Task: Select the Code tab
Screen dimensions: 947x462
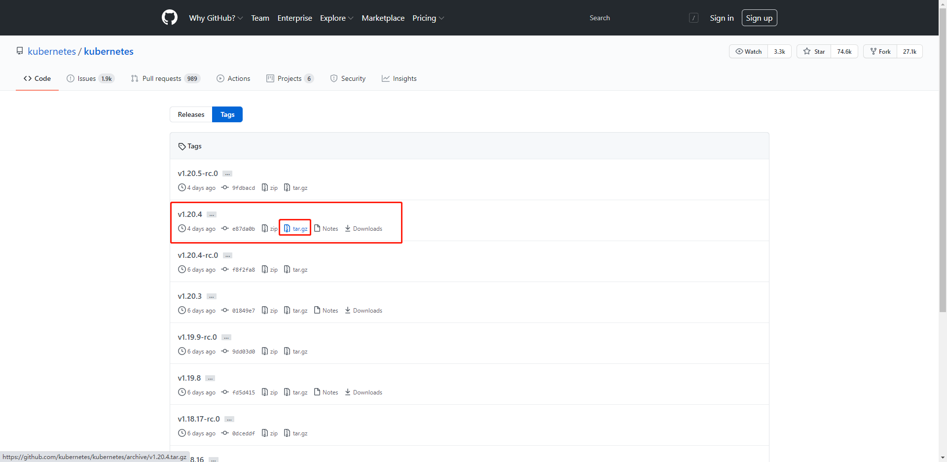Action: pos(37,78)
